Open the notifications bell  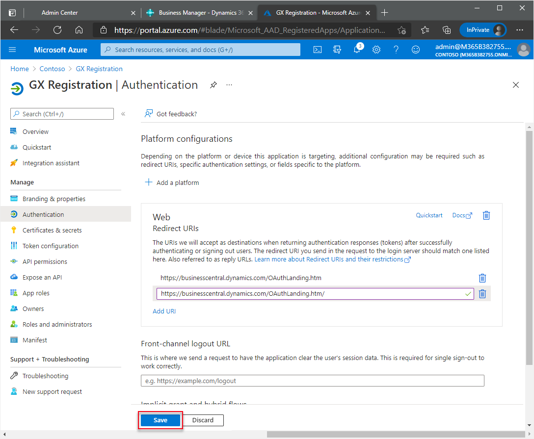coord(357,50)
